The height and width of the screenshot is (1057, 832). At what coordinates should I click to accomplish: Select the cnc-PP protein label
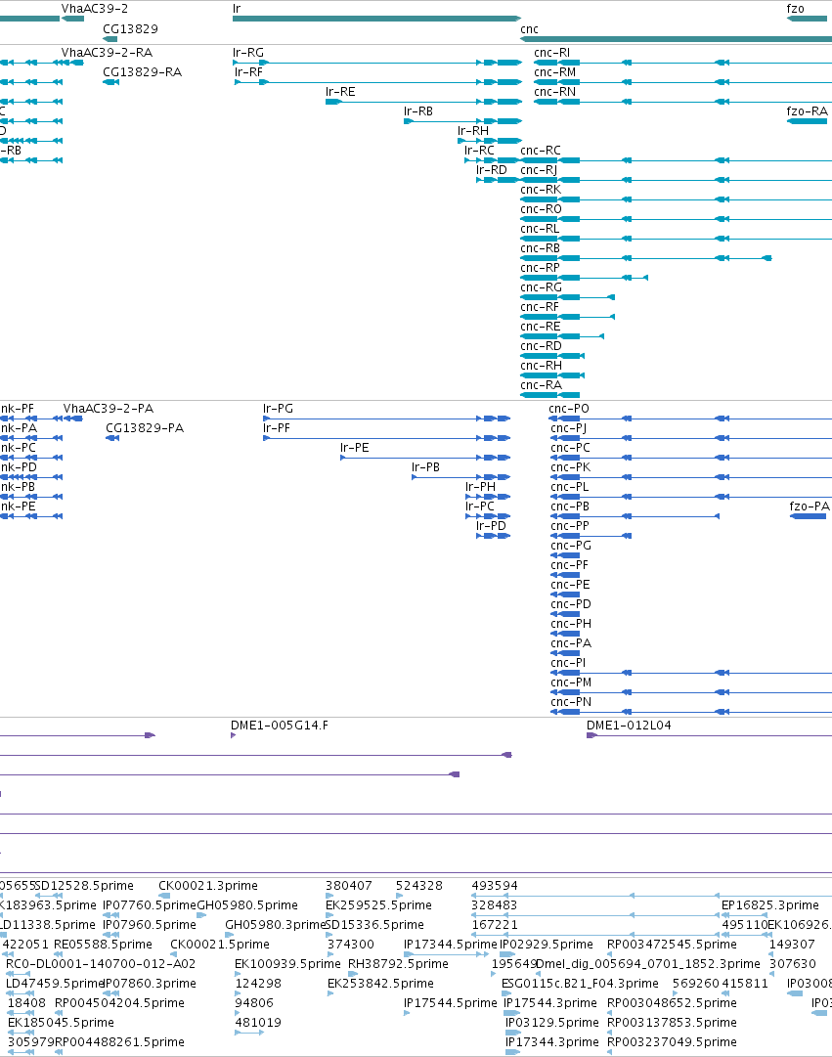click(x=570, y=526)
